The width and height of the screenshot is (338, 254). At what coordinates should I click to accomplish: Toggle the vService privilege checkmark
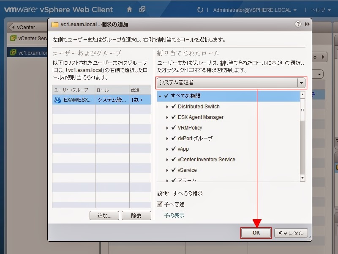pos(174,170)
